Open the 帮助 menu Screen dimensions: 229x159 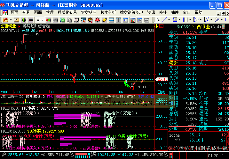[x=199, y=12]
